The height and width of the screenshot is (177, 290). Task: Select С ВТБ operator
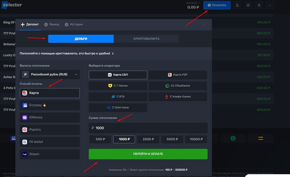118,96
